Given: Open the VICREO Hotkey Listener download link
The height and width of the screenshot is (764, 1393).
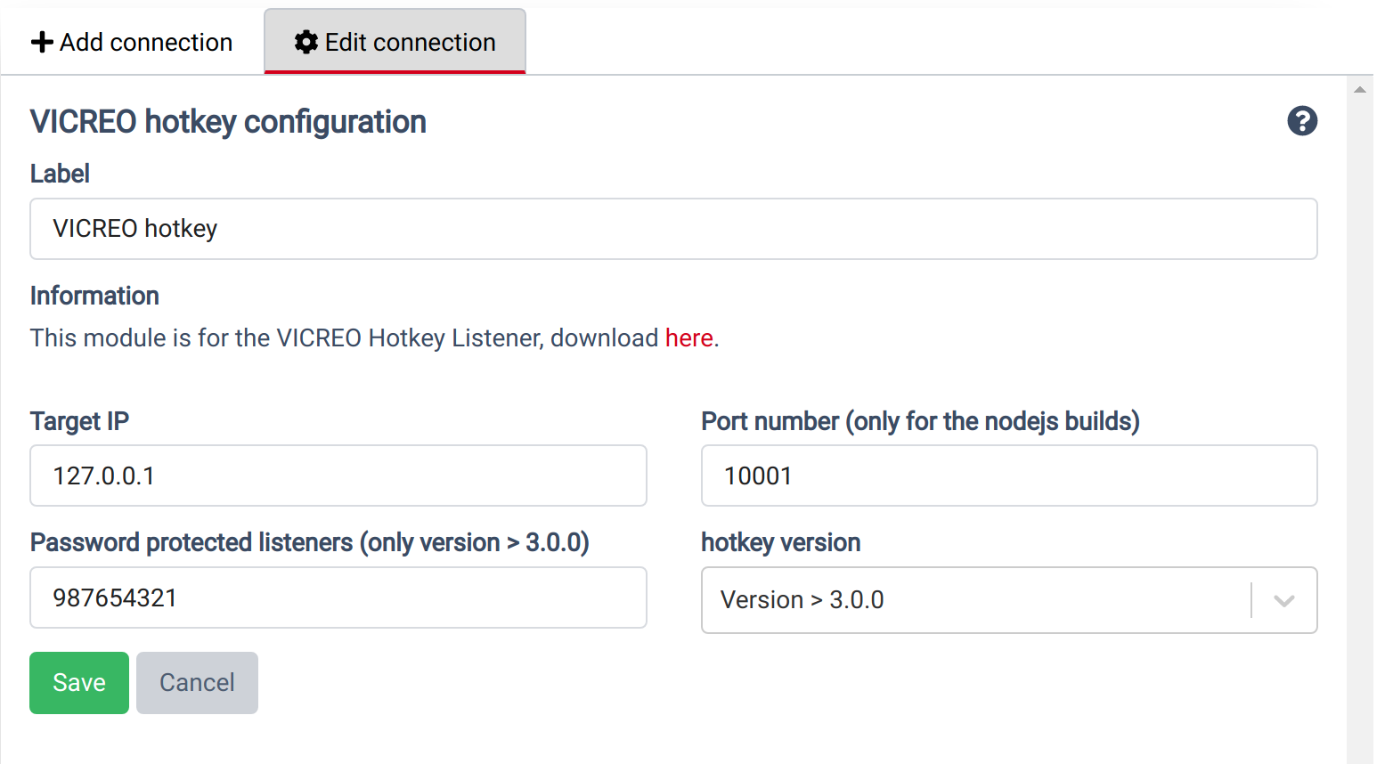Looking at the screenshot, I should click(688, 337).
